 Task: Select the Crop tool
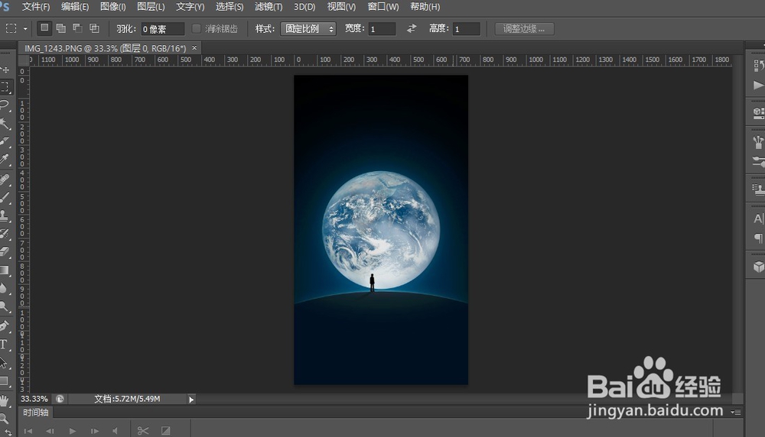5,142
